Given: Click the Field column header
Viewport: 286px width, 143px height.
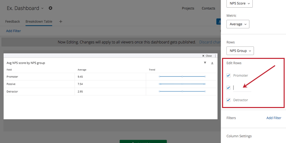Looking at the screenshot, I should [9, 70].
